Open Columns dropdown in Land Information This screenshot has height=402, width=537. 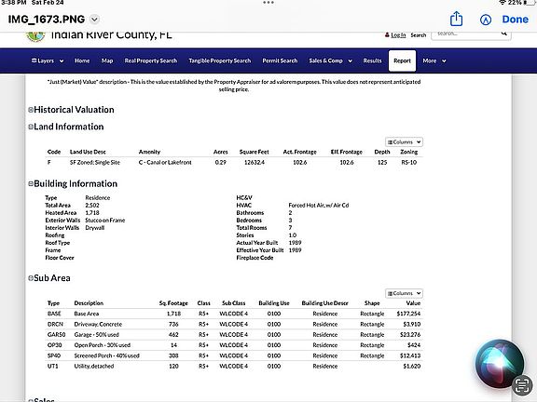point(404,141)
